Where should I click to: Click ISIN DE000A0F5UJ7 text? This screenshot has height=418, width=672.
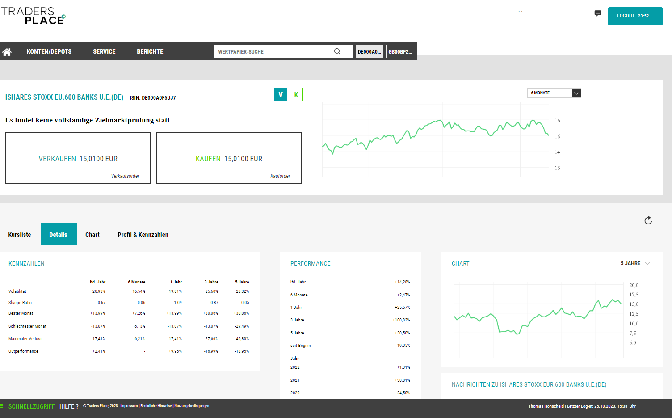[153, 98]
